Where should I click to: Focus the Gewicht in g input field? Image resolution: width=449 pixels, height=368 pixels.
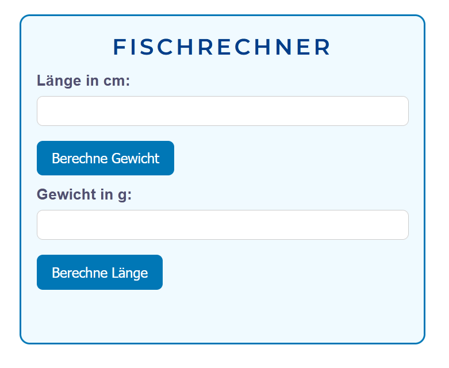coord(222,225)
